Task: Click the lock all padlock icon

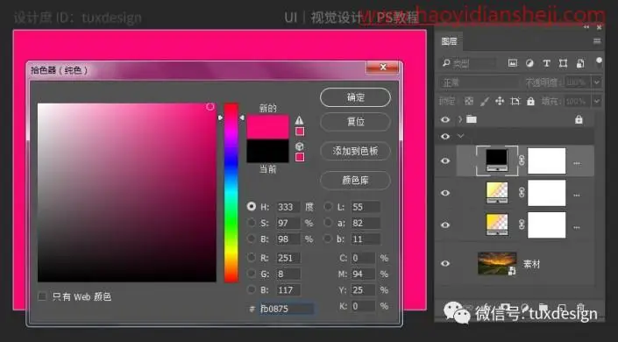Action: tap(531, 102)
